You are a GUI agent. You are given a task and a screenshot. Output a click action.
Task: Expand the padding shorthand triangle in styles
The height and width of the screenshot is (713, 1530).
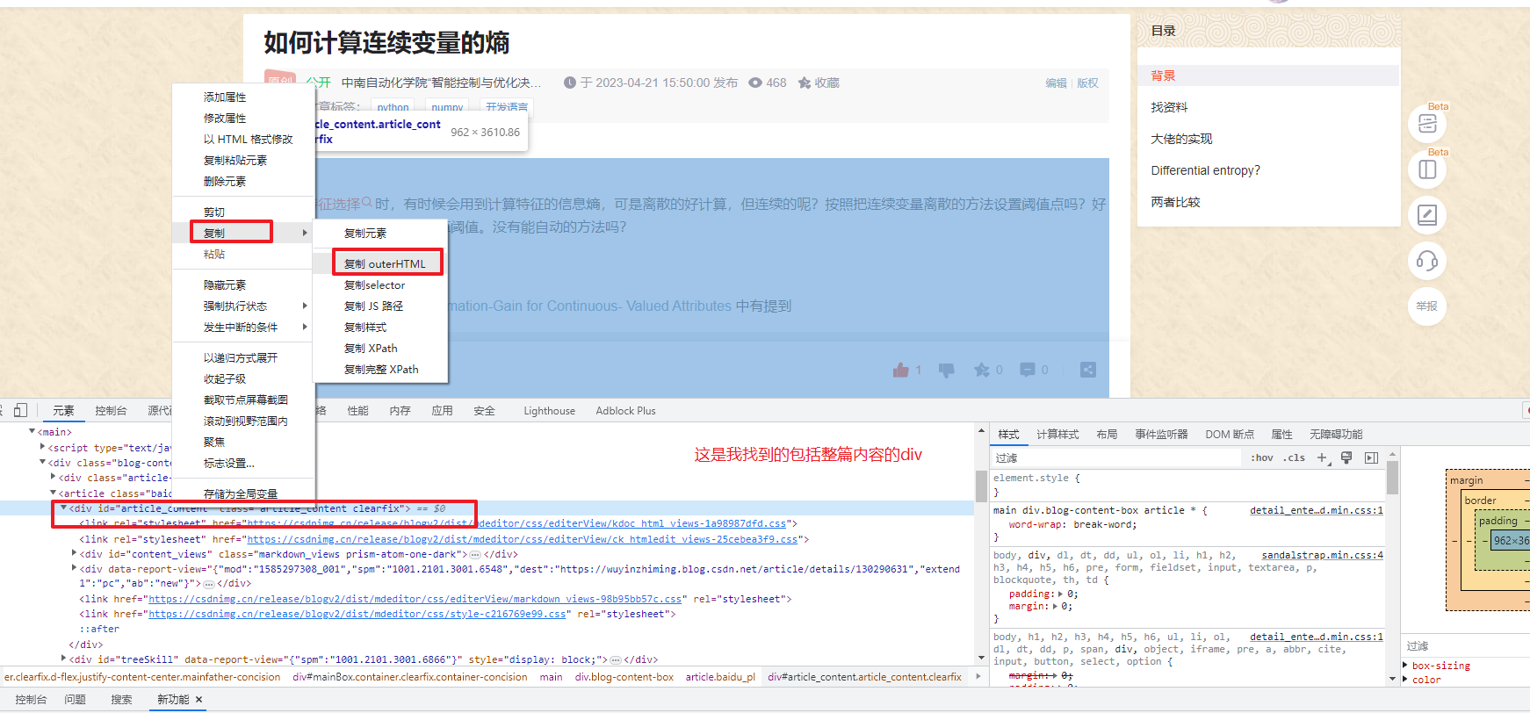click(x=1059, y=594)
